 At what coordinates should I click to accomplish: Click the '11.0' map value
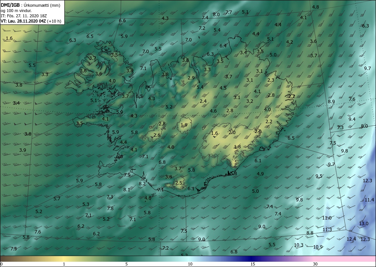(327, 218)
